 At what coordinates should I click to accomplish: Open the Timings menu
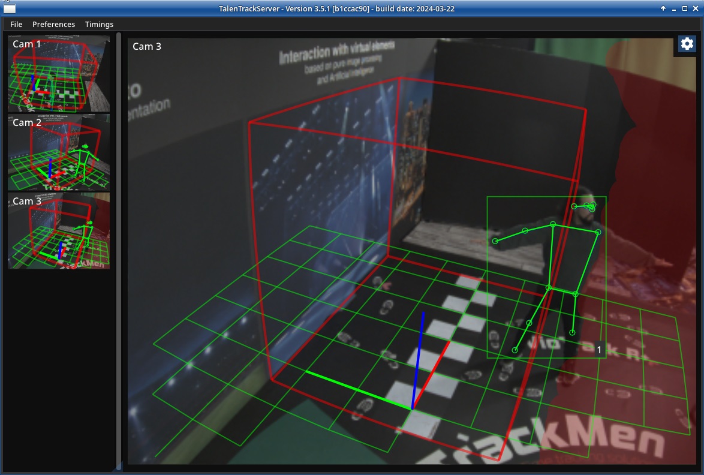(x=99, y=24)
